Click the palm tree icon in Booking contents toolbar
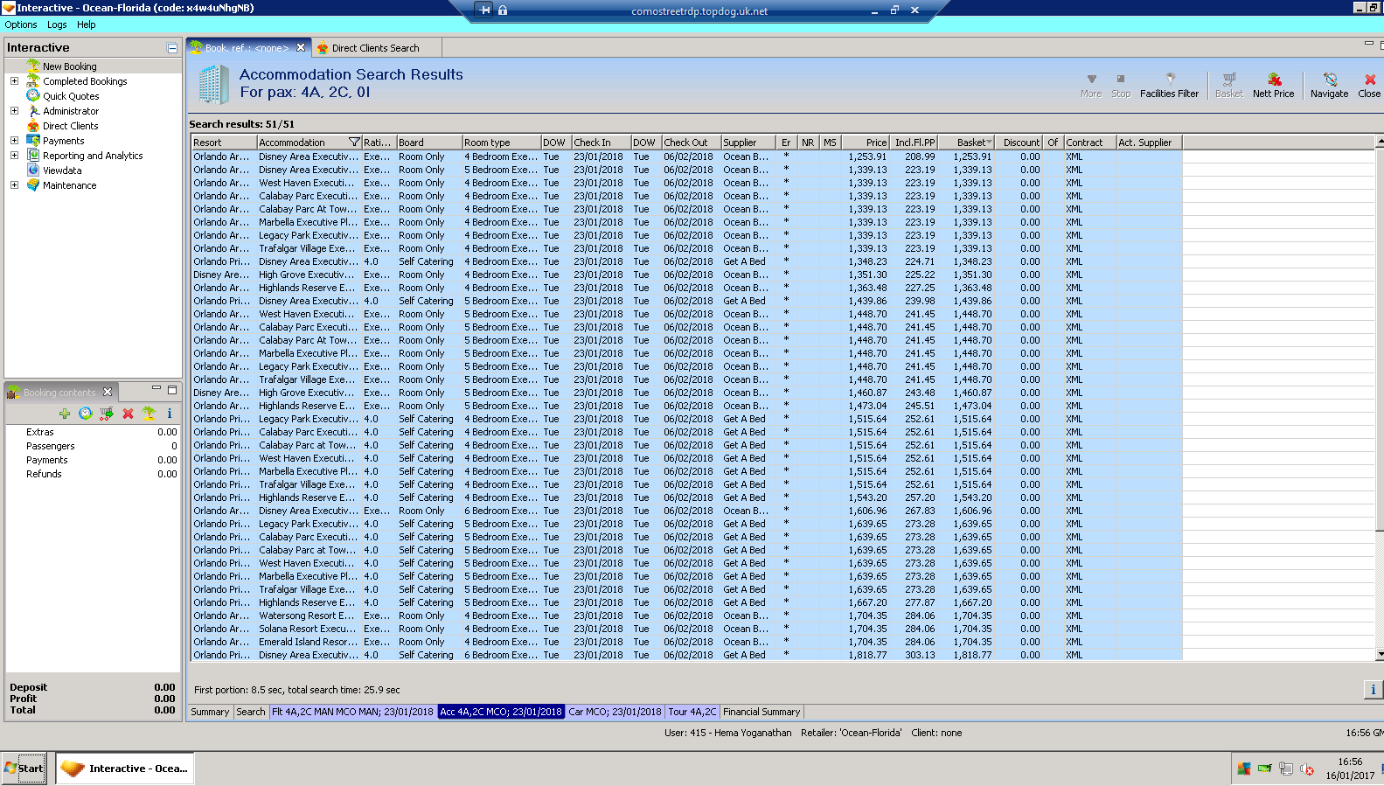 click(149, 414)
